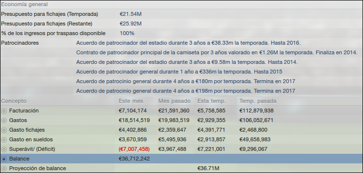The image size is (363, 173).
Task: Open the €38.33m stadium sponsor agreement
Action: click(188, 43)
